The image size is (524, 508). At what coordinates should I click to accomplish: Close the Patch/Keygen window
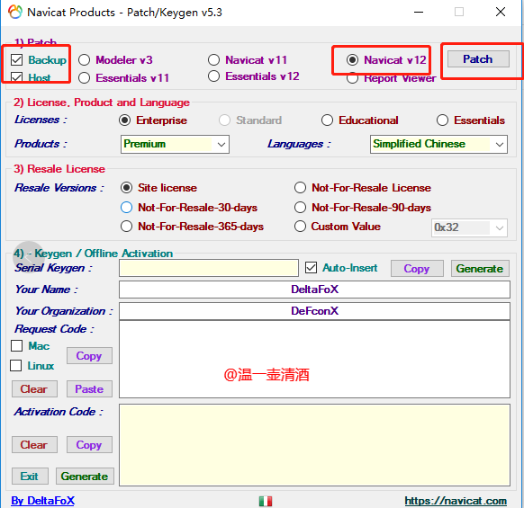tap(501, 12)
